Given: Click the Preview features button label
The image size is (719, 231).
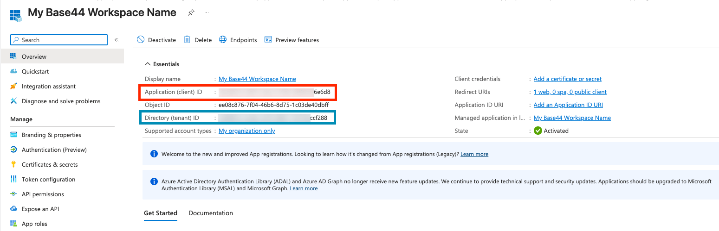Looking at the screenshot, I should 297,40.
